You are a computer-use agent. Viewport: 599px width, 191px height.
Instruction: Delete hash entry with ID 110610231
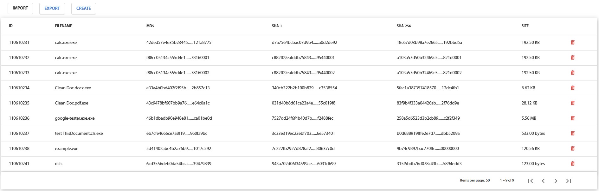point(573,42)
